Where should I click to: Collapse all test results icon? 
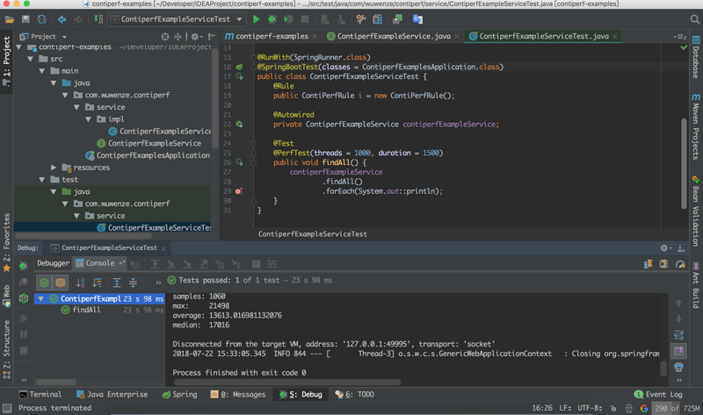[134, 283]
